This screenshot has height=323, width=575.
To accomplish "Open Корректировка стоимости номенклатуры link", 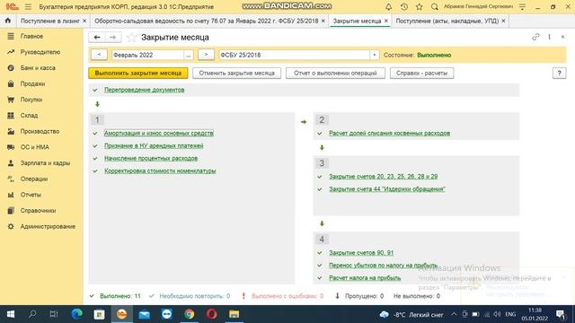I will 160,170.
